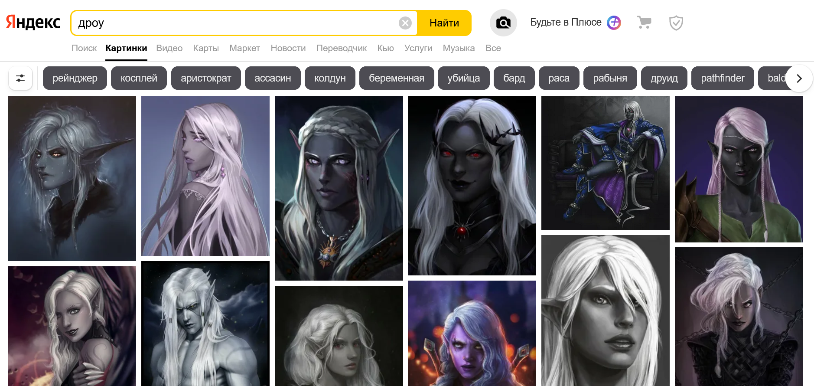This screenshot has height=386, width=814.
Task: Apply the беременная suggestion chip
Action: coord(397,78)
